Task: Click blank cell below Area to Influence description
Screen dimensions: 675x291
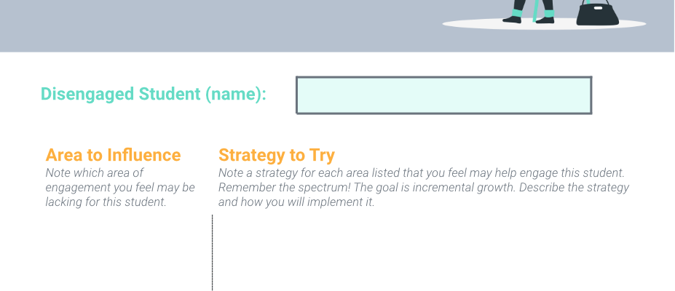Action: pos(125,252)
